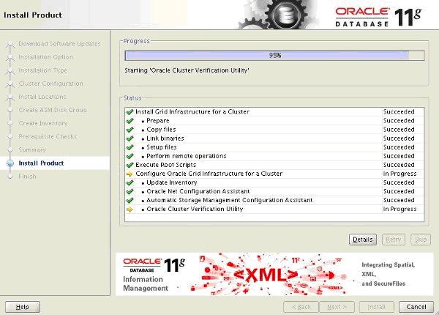
Task: Click 'In Progress' status of Configure Oracle Grid row
Action: pyautogui.click(x=399, y=174)
